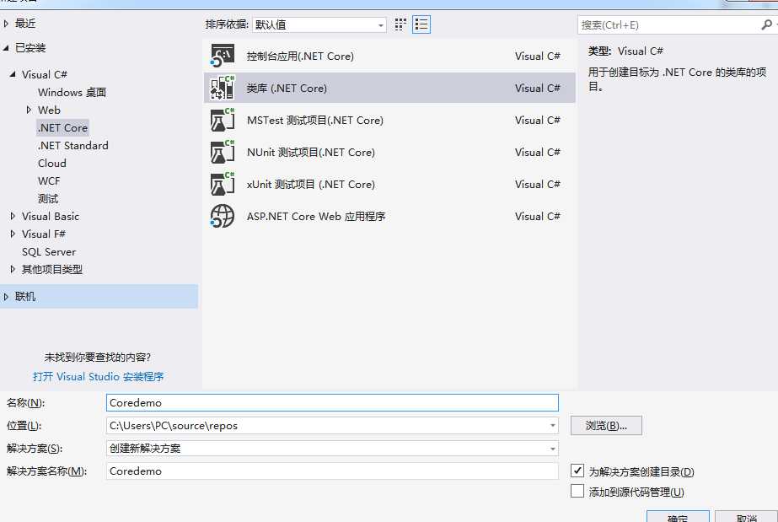Click the Class Library (.NET Core) template icon
The image size is (778, 522).
click(x=223, y=88)
